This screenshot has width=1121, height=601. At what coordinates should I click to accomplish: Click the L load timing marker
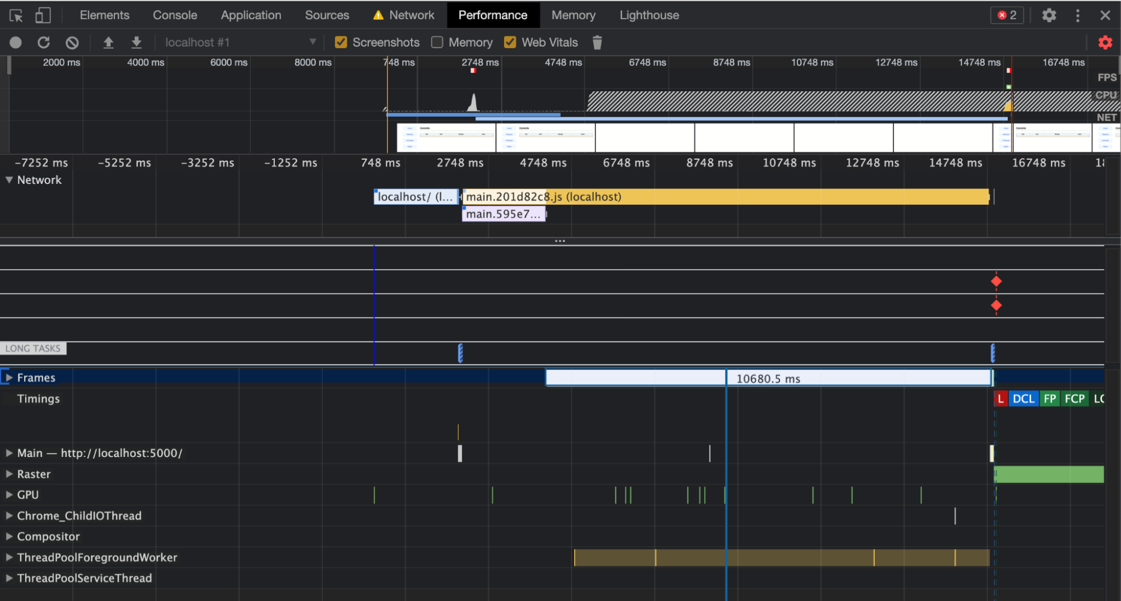pyautogui.click(x=1000, y=399)
